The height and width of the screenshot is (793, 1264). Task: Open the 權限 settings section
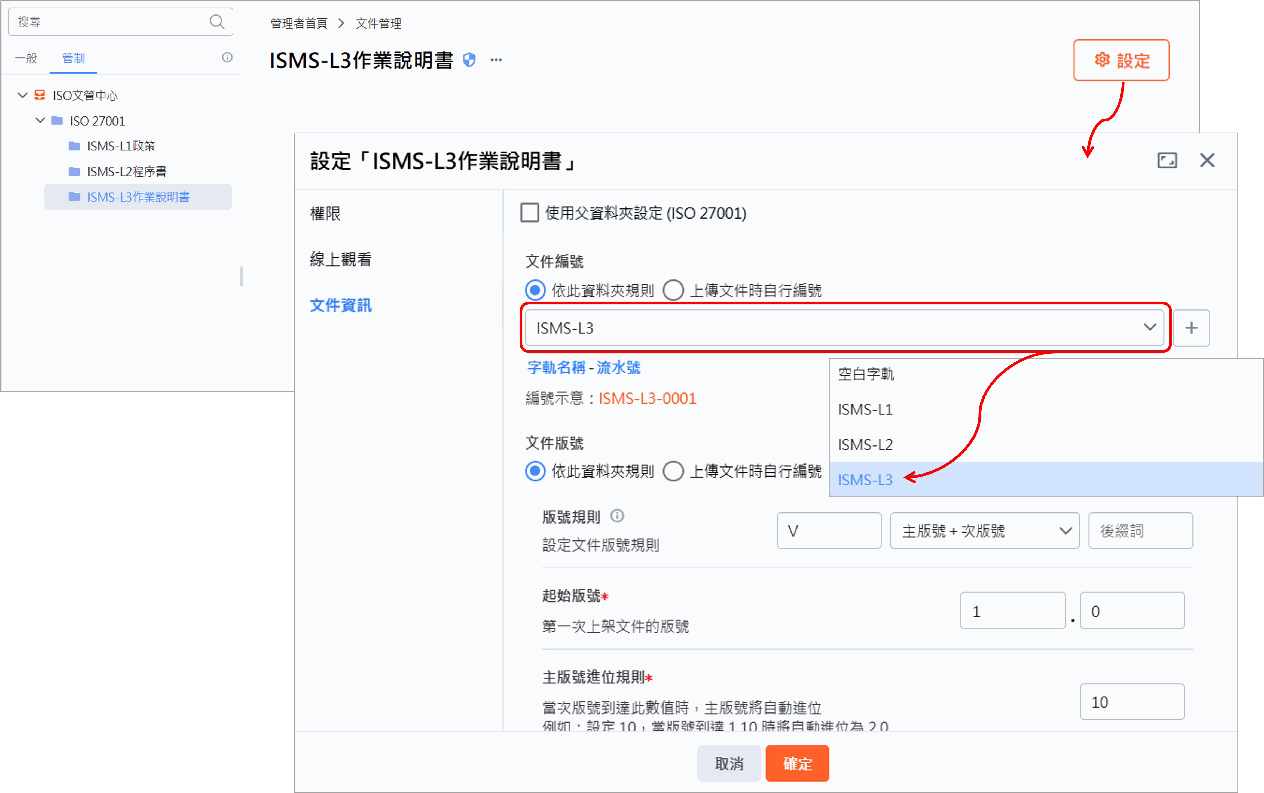pyautogui.click(x=325, y=213)
